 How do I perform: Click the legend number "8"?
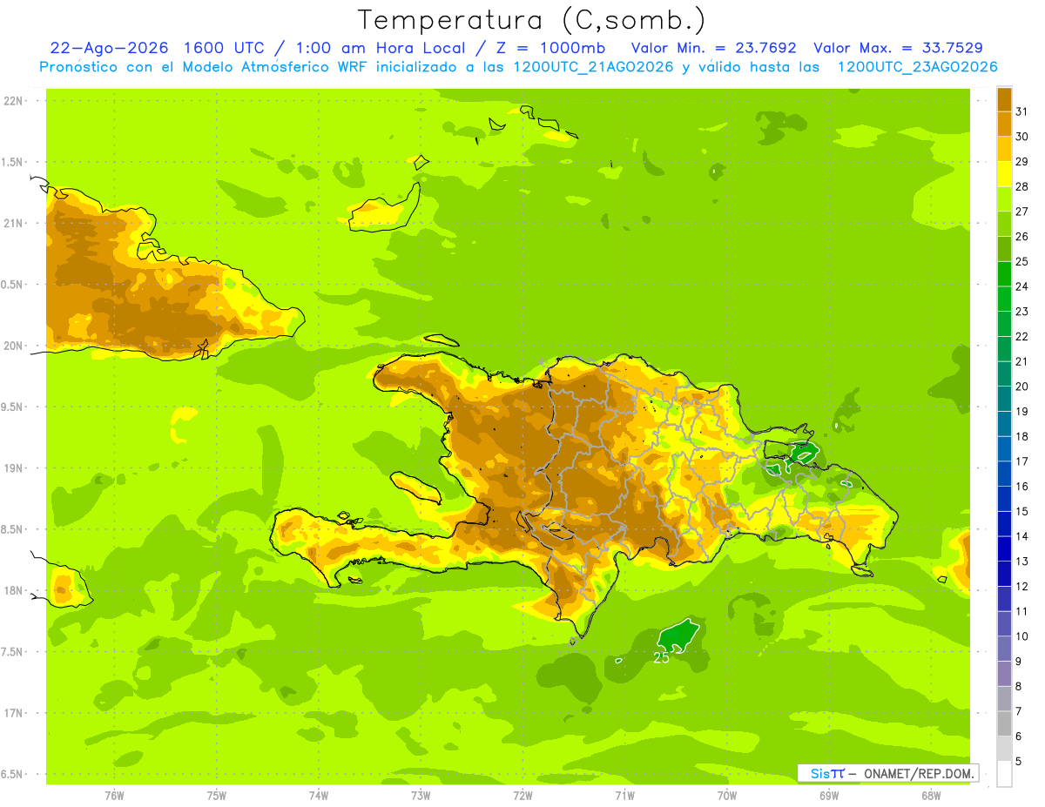click(x=1019, y=687)
